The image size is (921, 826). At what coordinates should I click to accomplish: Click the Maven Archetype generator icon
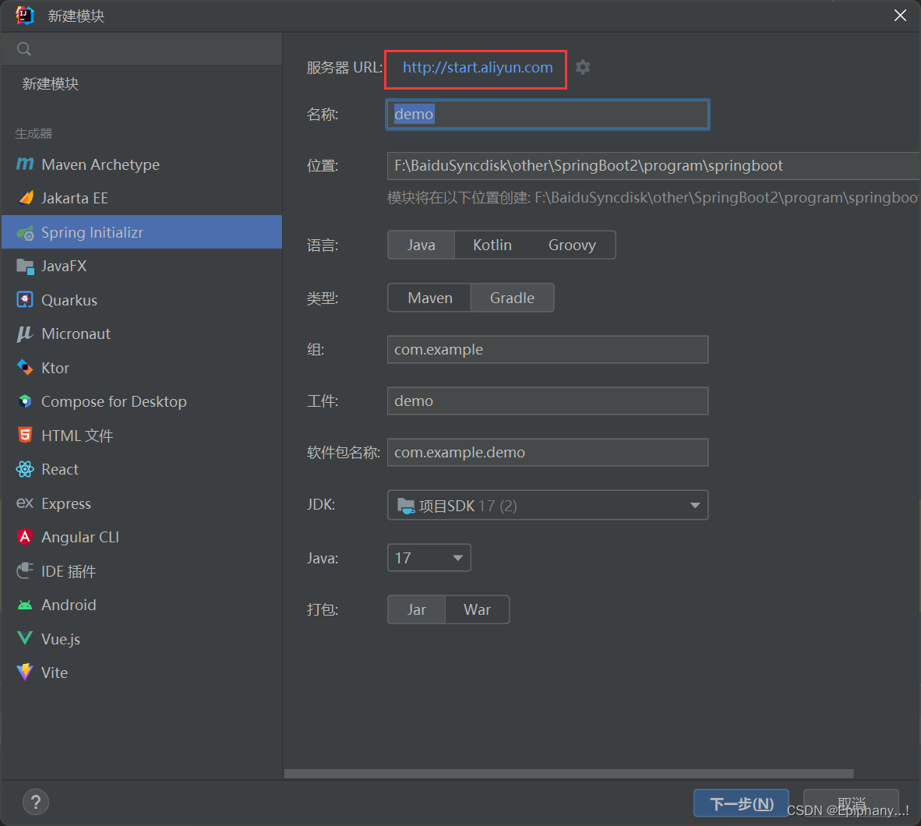[x=25, y=164]
